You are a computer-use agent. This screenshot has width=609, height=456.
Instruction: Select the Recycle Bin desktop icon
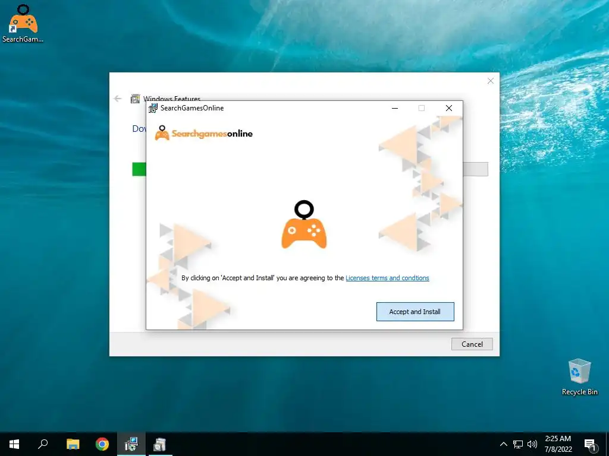pos(579,377)
